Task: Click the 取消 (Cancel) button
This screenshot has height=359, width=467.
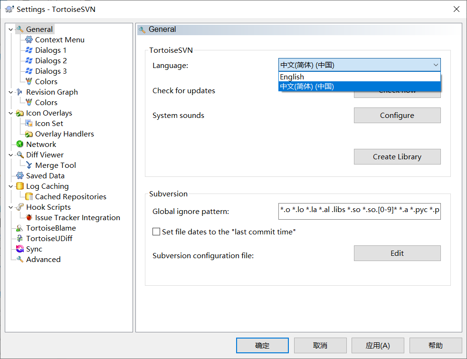Action: click(x=320, y=345)
